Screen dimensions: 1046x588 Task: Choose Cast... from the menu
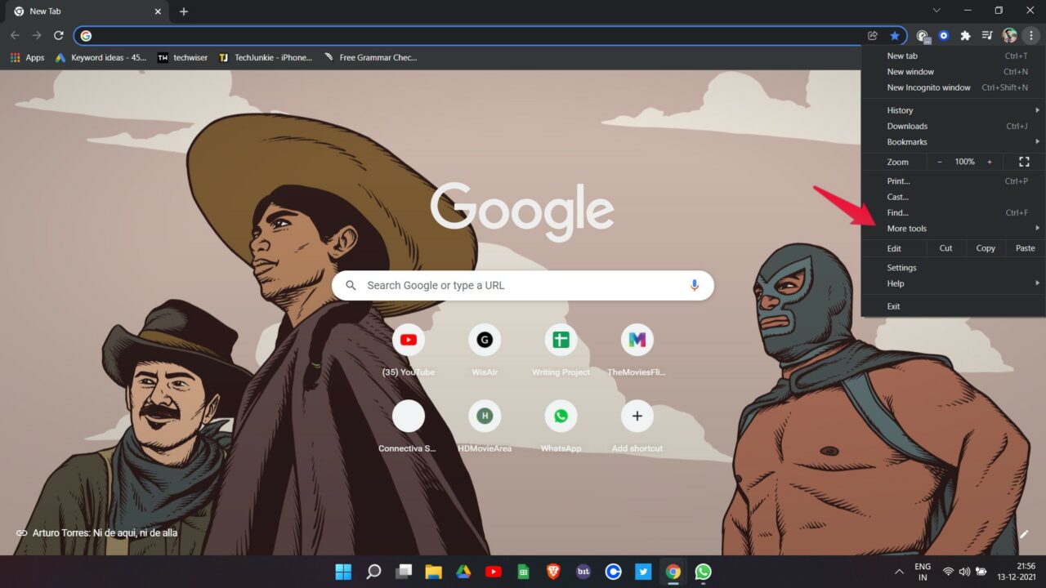(953, 197)
